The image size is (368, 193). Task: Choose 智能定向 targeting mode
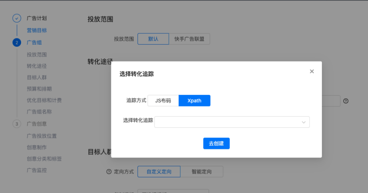(202, 172)
